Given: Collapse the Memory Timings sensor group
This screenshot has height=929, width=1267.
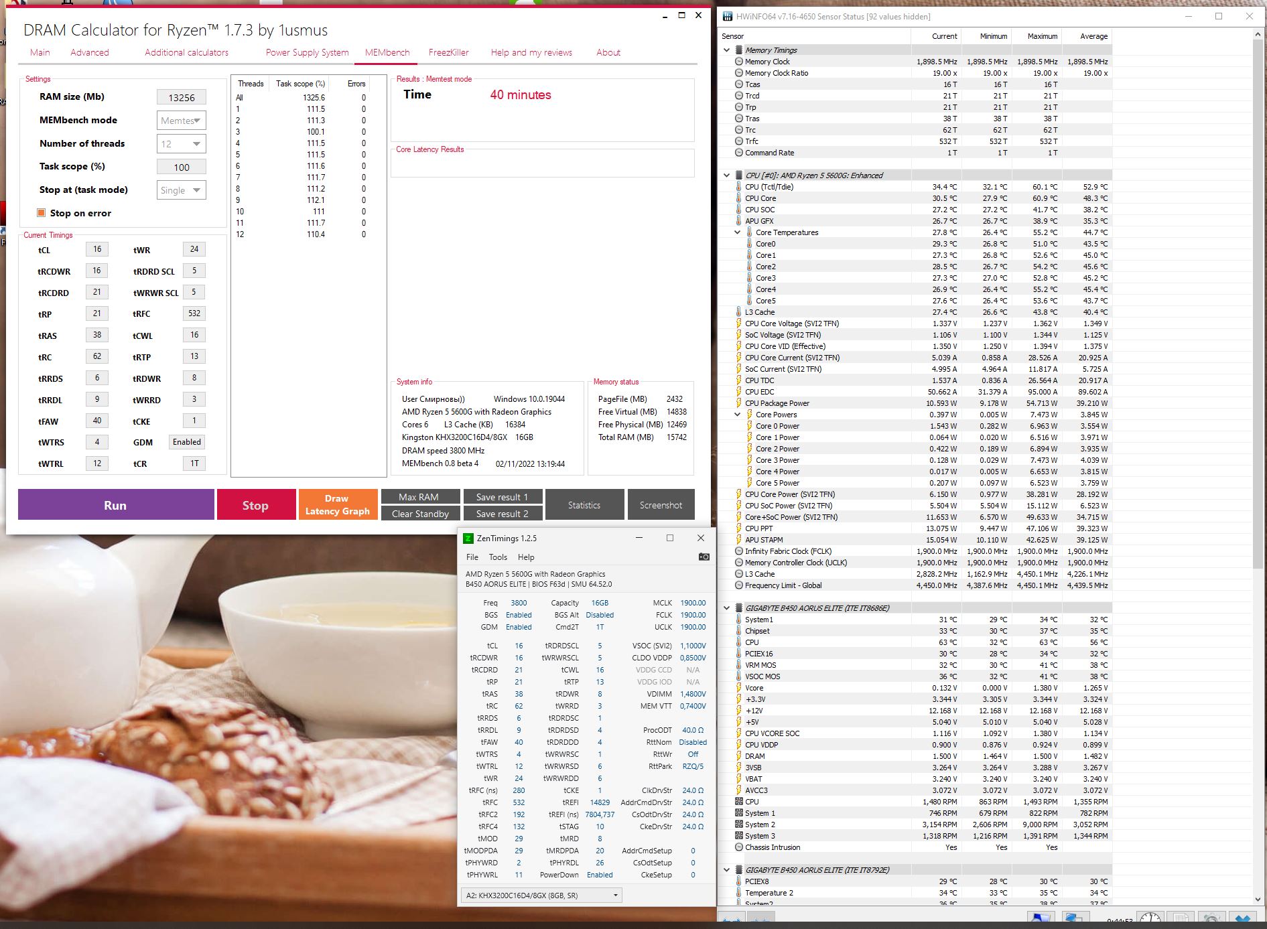Looking at the screenshot, I should pos(727,50).
